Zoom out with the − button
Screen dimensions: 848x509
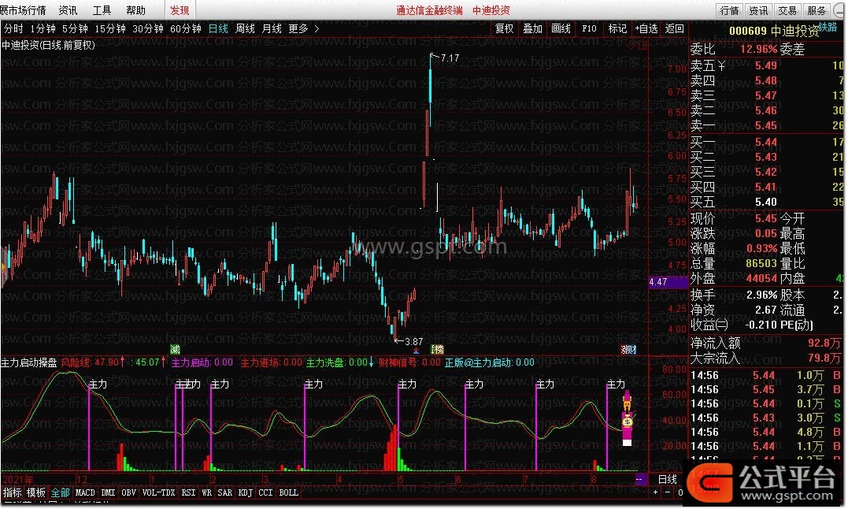click(x=668, y=492)
